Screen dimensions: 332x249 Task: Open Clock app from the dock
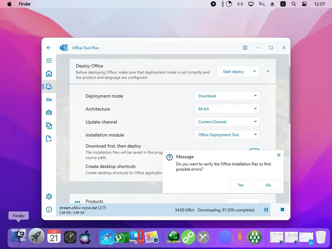(x=70, y=237)
